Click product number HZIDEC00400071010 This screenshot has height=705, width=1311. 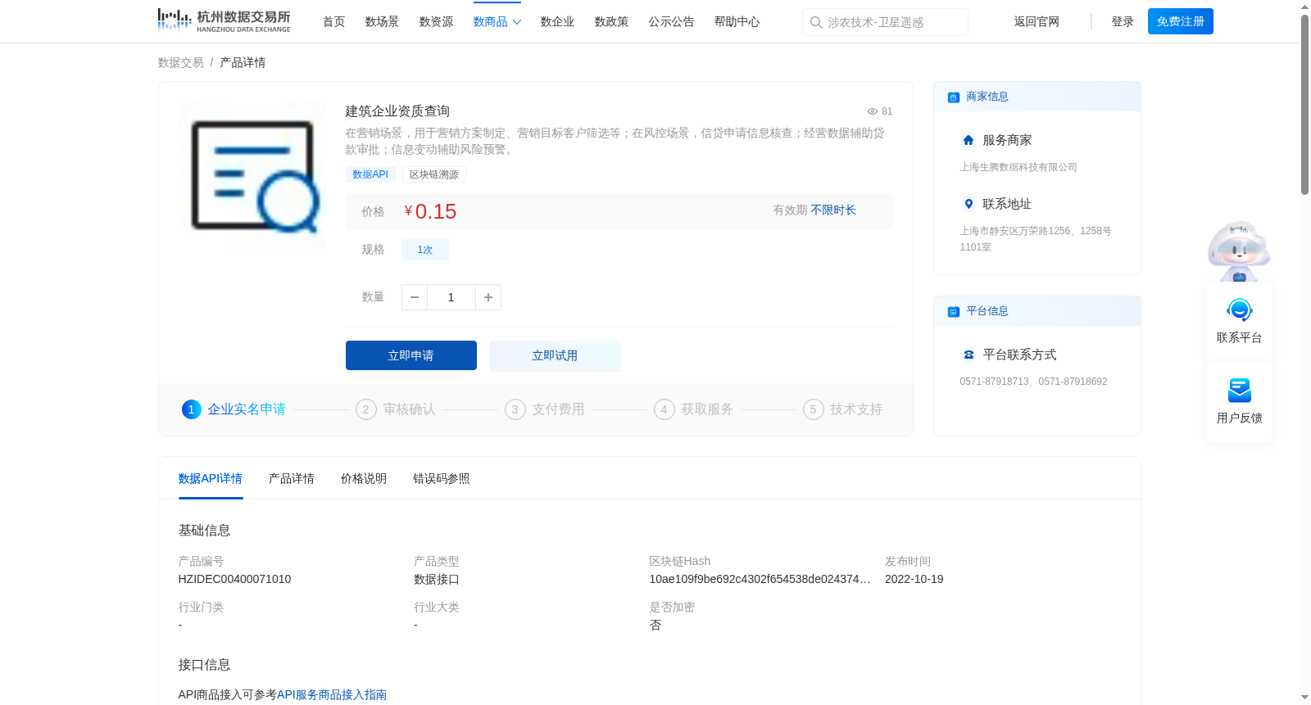235,579
